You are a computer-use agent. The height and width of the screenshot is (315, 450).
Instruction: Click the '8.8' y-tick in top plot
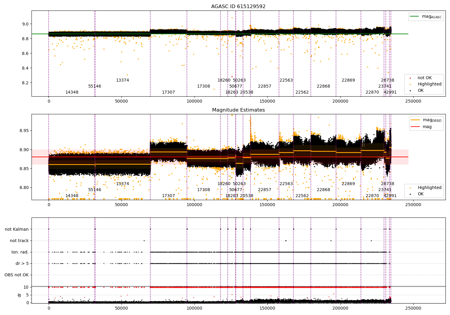click(25, 39)
